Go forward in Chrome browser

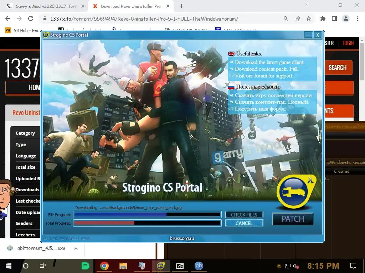pyautogui.click(x=19, y=18)
